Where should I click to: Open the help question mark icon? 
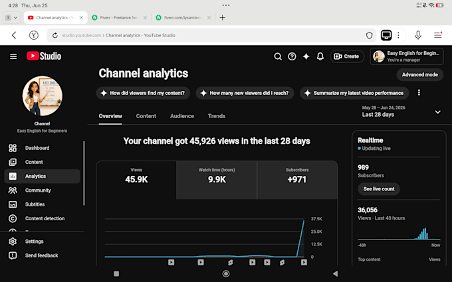coord(292,56)
